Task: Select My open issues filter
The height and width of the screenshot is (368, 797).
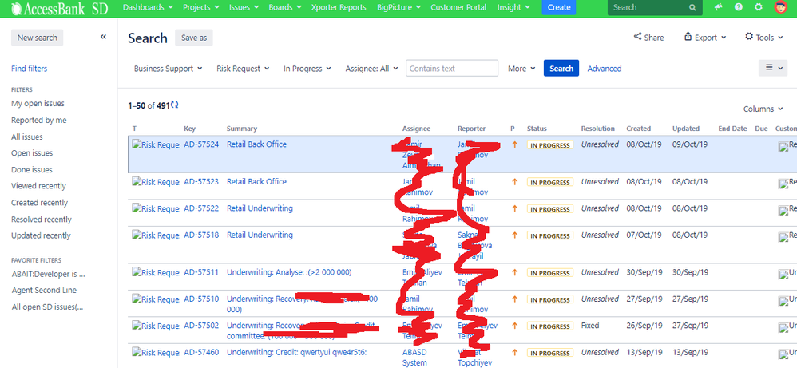Action: [x=38, y=103]
